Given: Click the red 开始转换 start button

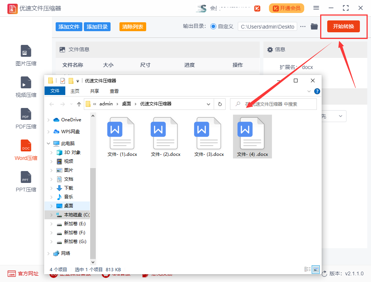Looking at the screenshot, I should click(343, 26).
